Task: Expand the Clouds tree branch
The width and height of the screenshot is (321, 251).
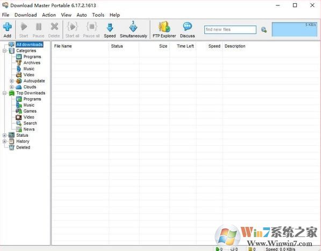Action: (12, 87)
